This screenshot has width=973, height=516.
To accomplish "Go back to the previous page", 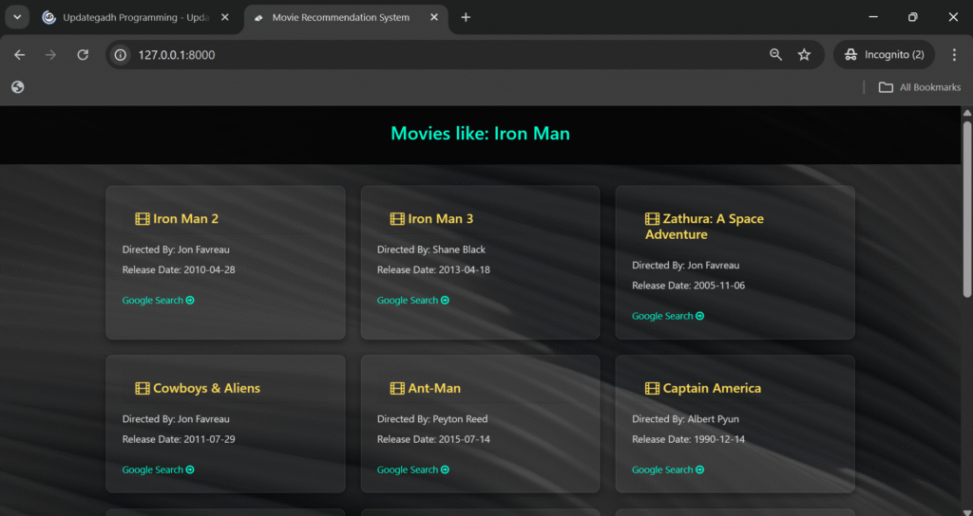I will pyautogui.click(x=20, y=55).
